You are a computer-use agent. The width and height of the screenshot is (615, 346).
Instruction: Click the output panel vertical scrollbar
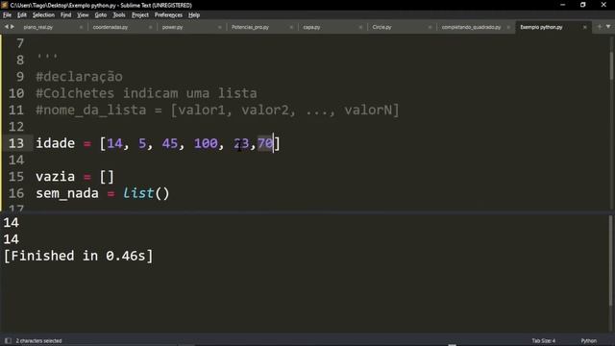pyautogui.click(x=611, y=260)
